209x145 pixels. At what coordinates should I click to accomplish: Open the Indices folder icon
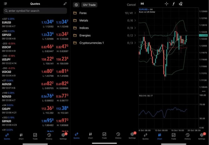(x=75, y=28)
